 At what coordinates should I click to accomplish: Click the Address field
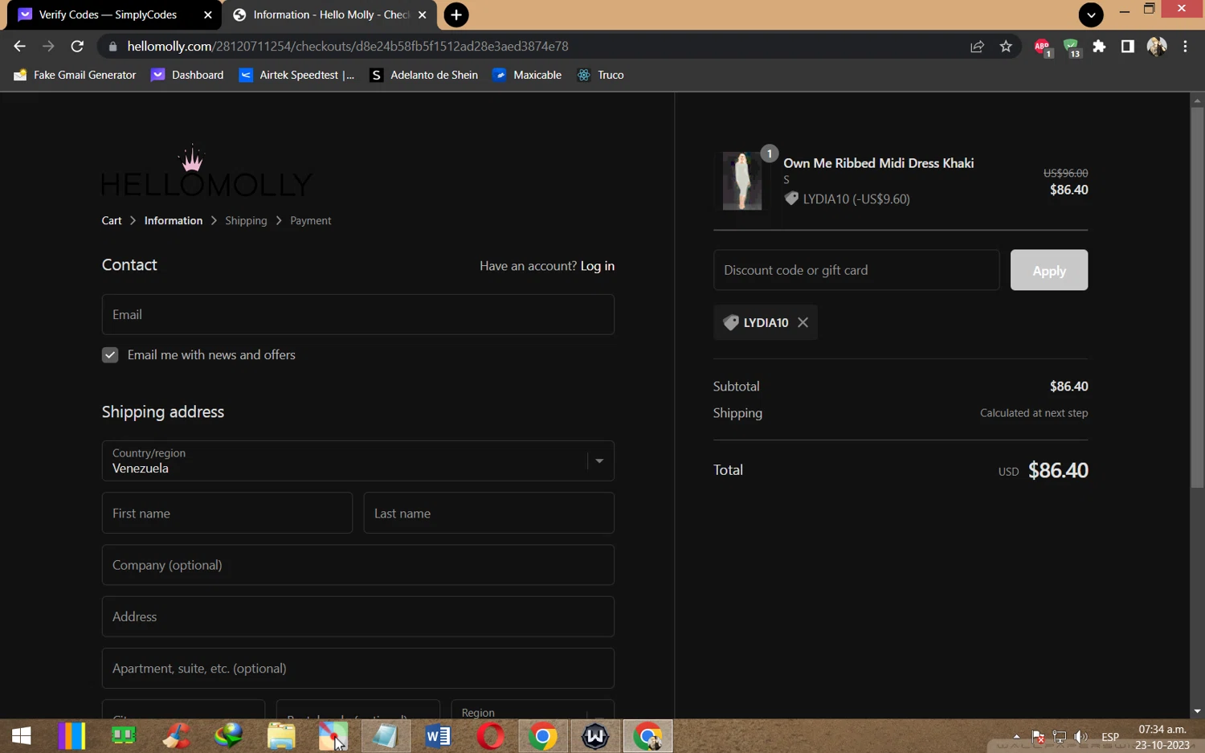coord(358,616)
